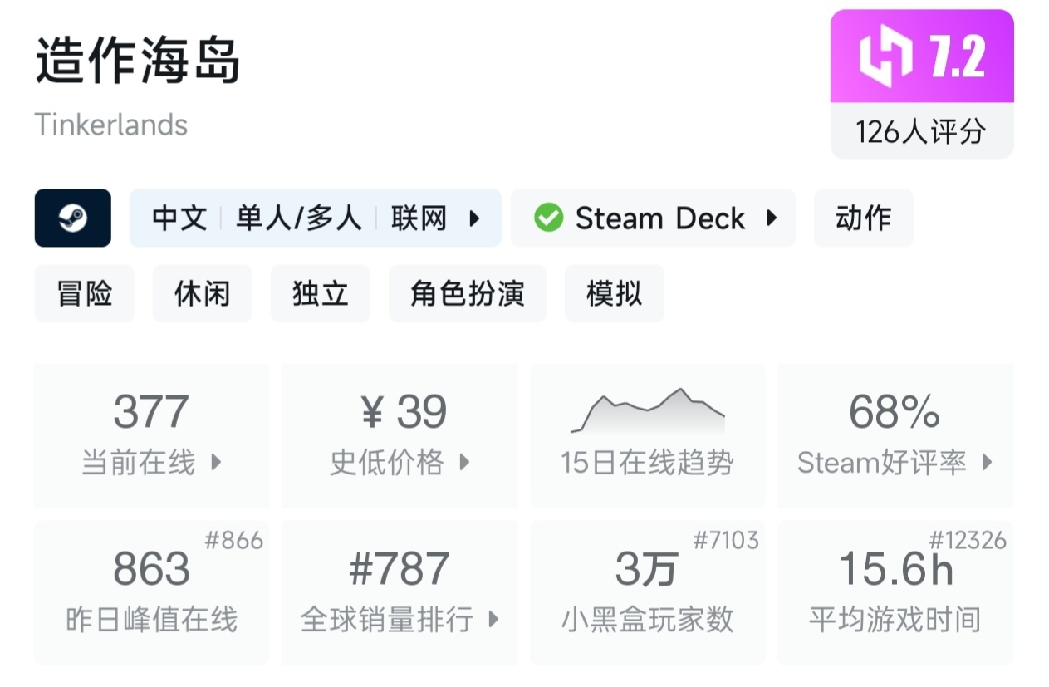Select the 动作 genre tag
The width and height of the screenshot is (1049, 687).
(x=863, y=218)
